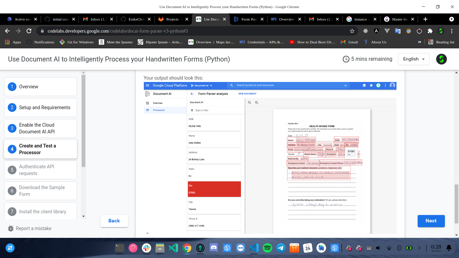Open Google Chrome in the taskbar
459x258 pixels.
click(x=187, y=248)
